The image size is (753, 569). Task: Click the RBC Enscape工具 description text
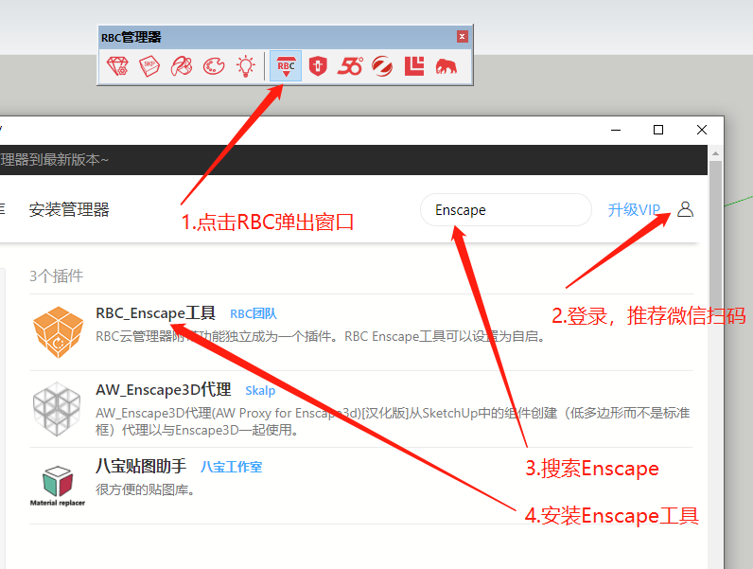pos(322,336)
